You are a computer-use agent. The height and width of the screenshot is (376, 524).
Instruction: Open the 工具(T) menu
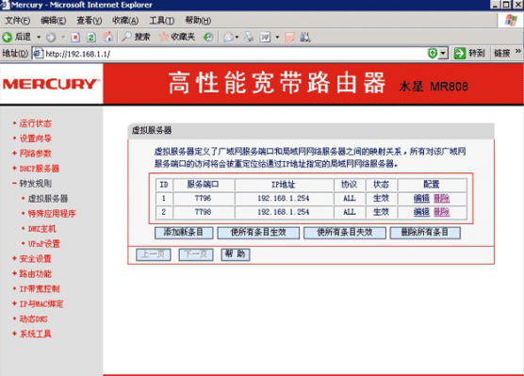click(x=162, y=21)
